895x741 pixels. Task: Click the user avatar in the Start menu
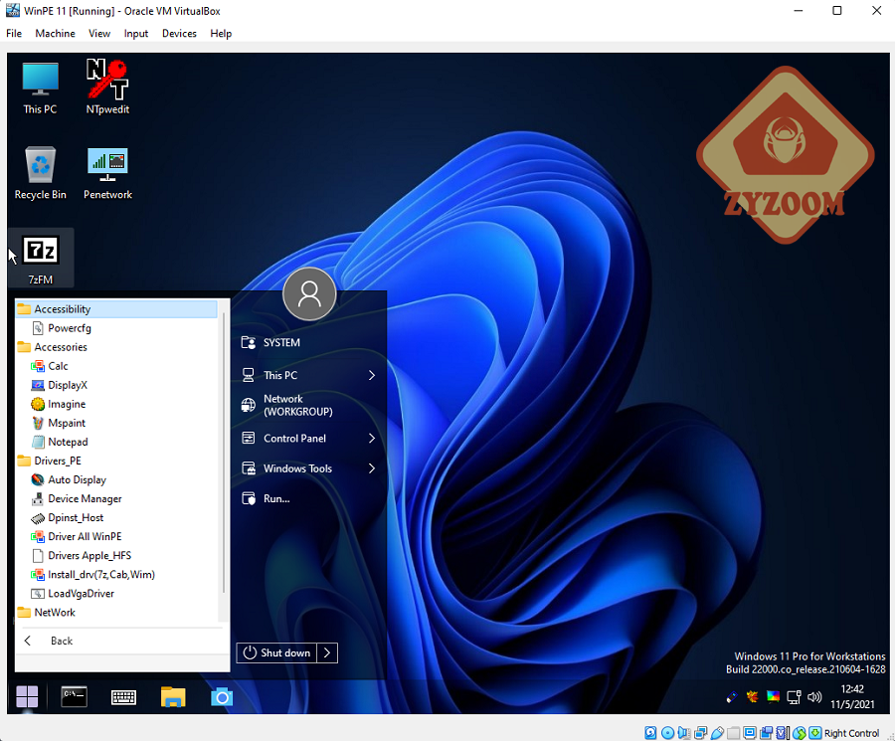(x=309, y=293)
